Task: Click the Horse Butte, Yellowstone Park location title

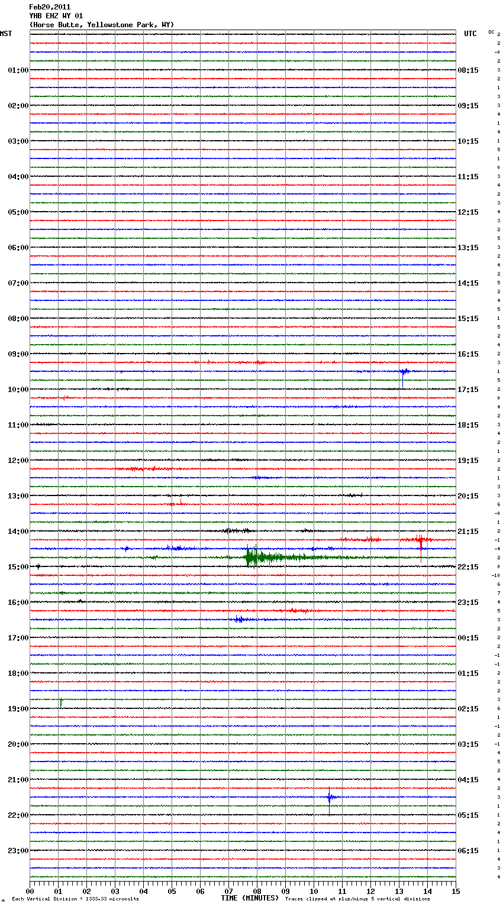Action: pos(102,25)
